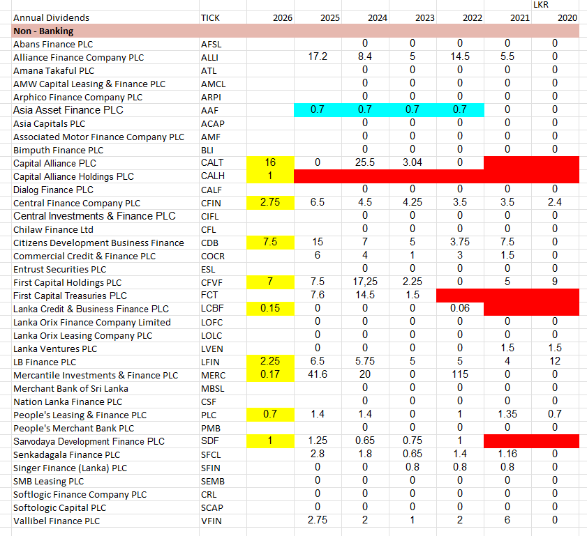The image size is (587, 536).
Task: Select the 2026 column header cell
Action: [283, 17]
